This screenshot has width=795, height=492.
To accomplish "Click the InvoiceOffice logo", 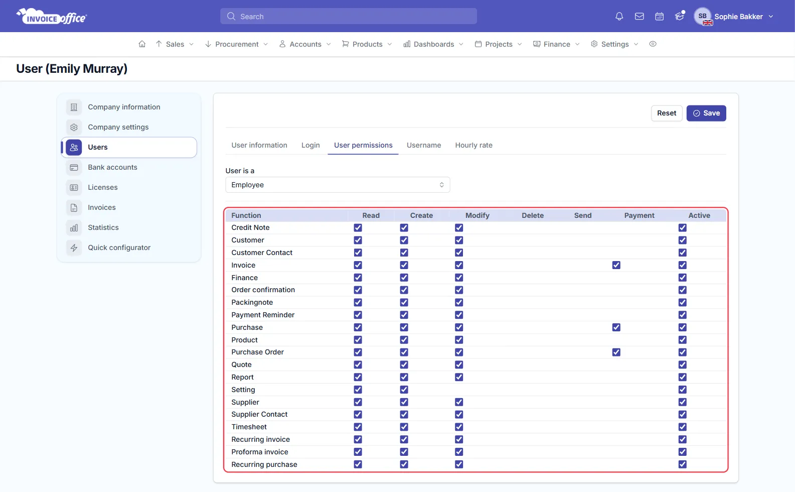I will pos(52,17).
